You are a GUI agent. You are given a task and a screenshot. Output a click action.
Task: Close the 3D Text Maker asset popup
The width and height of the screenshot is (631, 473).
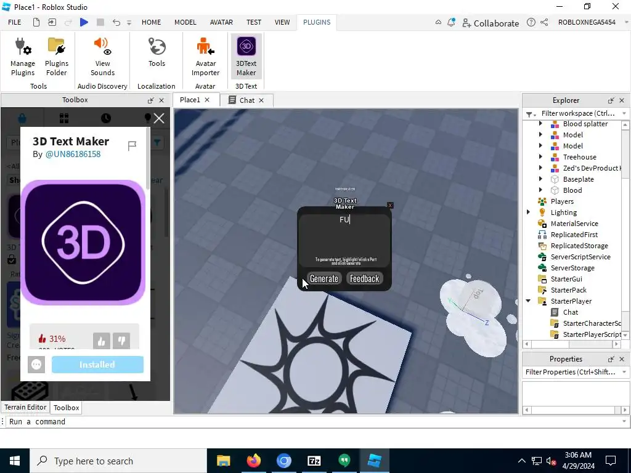click(x=158, y=118)
